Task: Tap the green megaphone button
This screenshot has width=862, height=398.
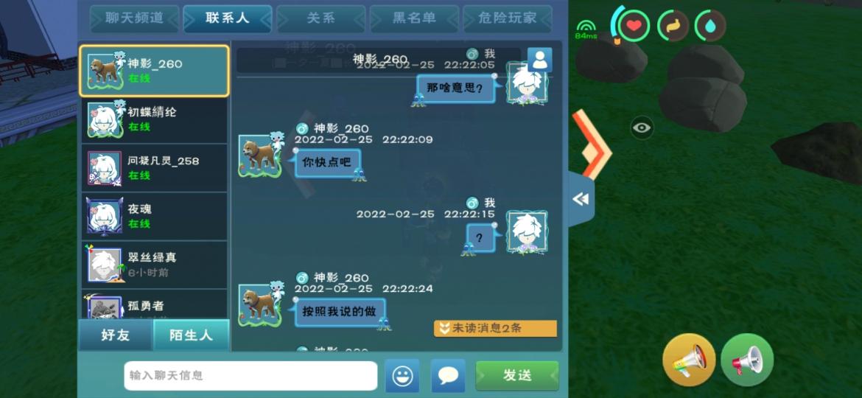Action: [747, 360]
